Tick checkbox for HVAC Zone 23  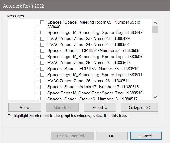(42, 38)
